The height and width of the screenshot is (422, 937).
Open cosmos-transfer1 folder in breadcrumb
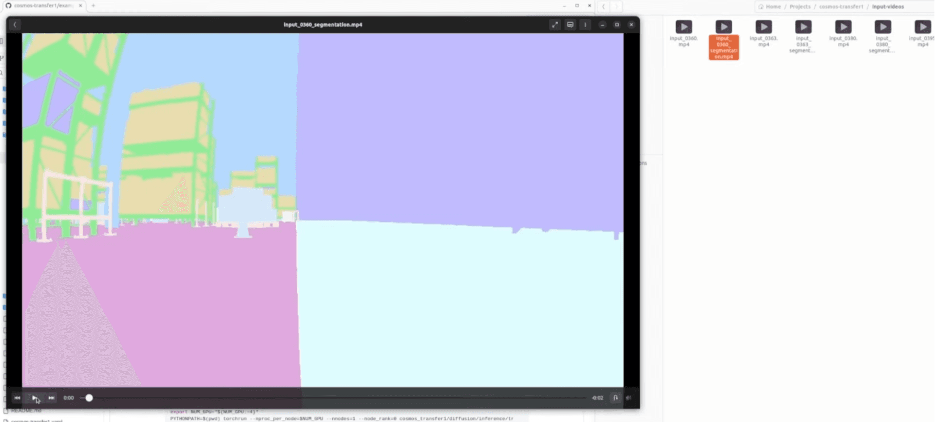(841, 7)
